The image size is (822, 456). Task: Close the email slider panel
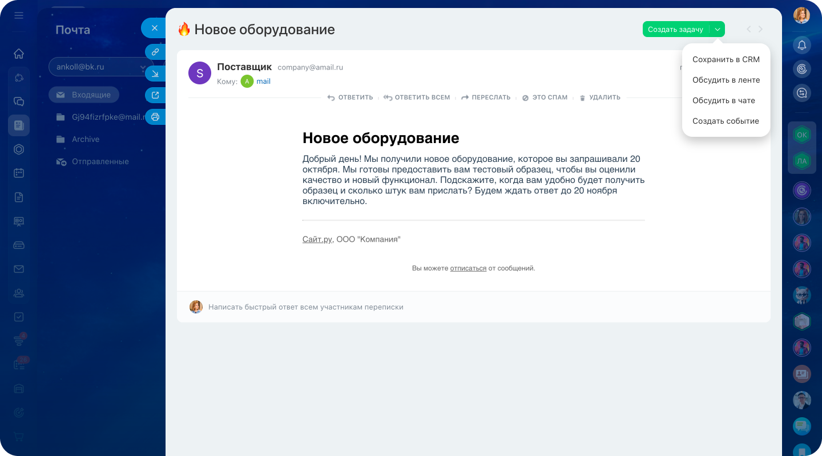pyautogui.click(x=154, y=28)
